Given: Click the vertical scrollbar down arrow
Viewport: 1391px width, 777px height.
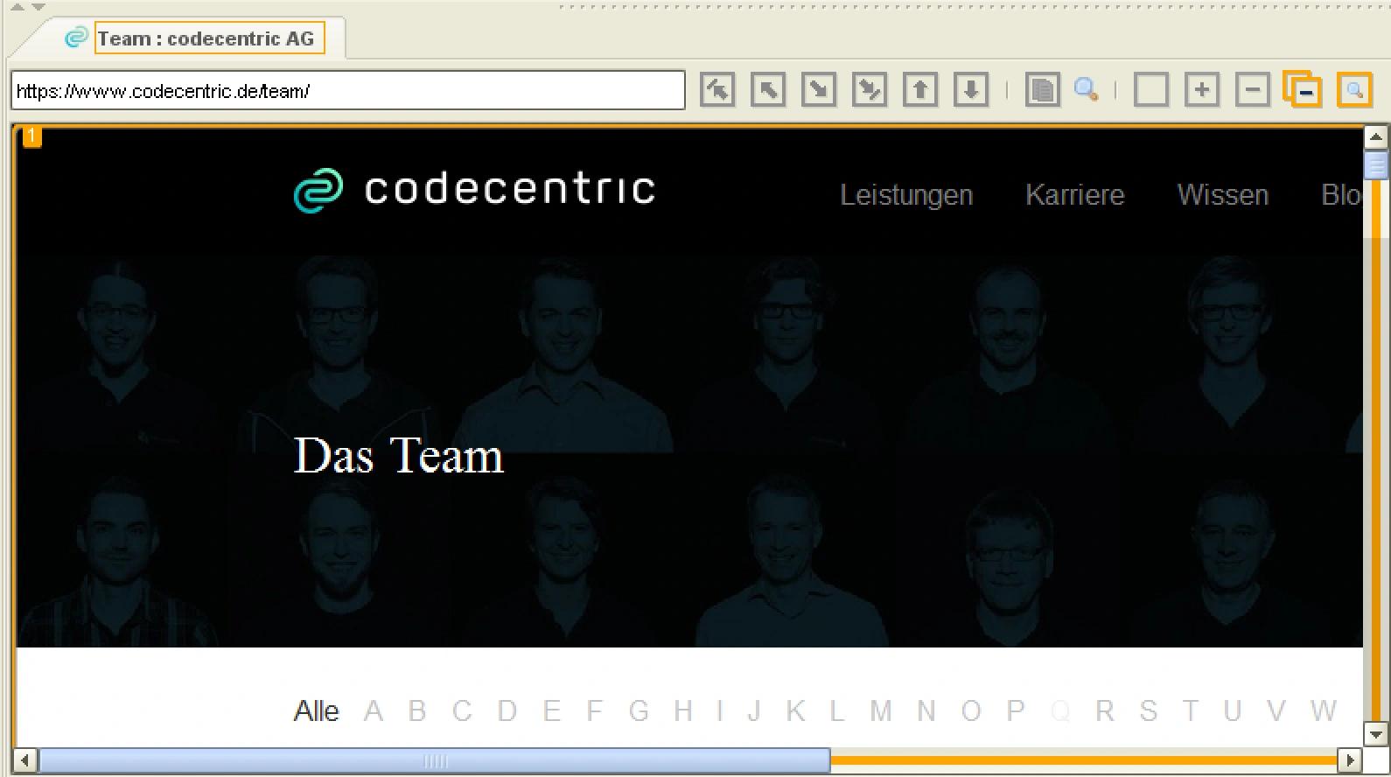Looking at the screenshot, I should pos(1375,734).
